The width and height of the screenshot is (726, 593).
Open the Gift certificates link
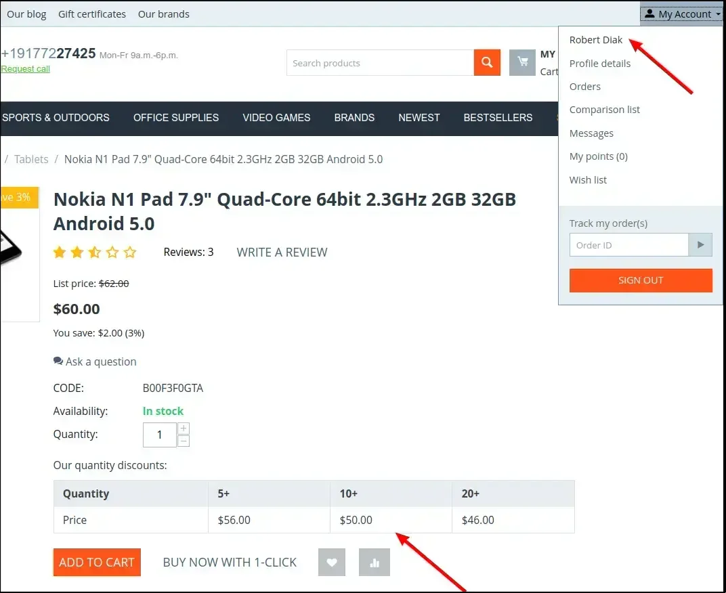92,14
